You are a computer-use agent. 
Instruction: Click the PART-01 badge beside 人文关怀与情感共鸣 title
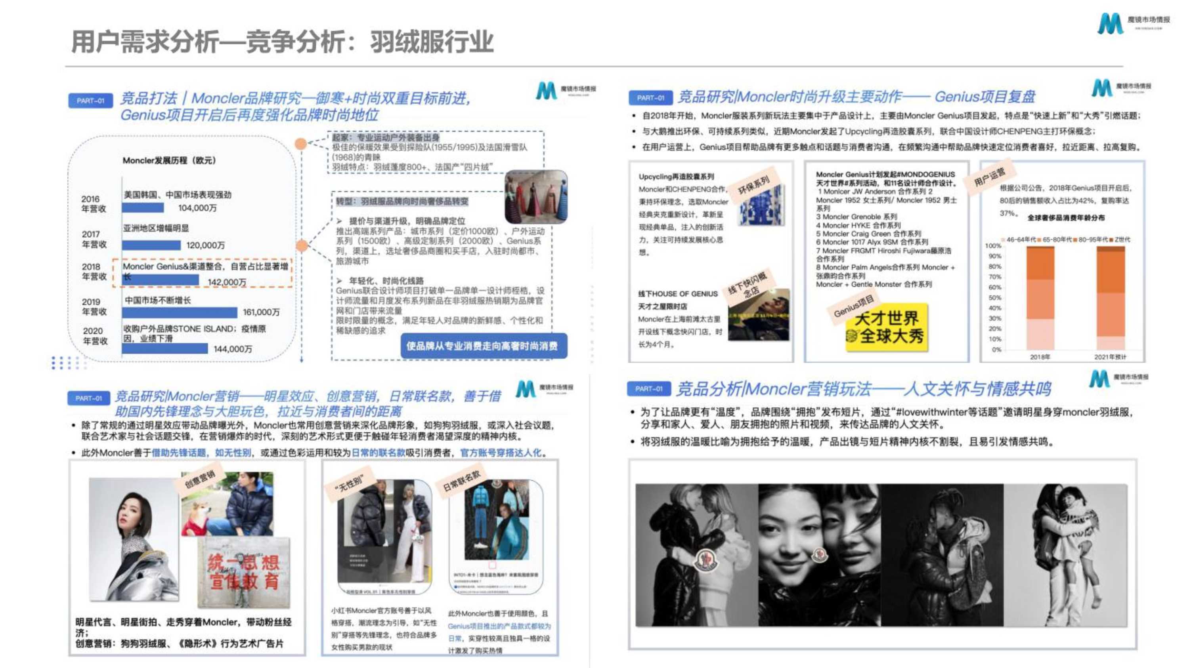[648, 388]
